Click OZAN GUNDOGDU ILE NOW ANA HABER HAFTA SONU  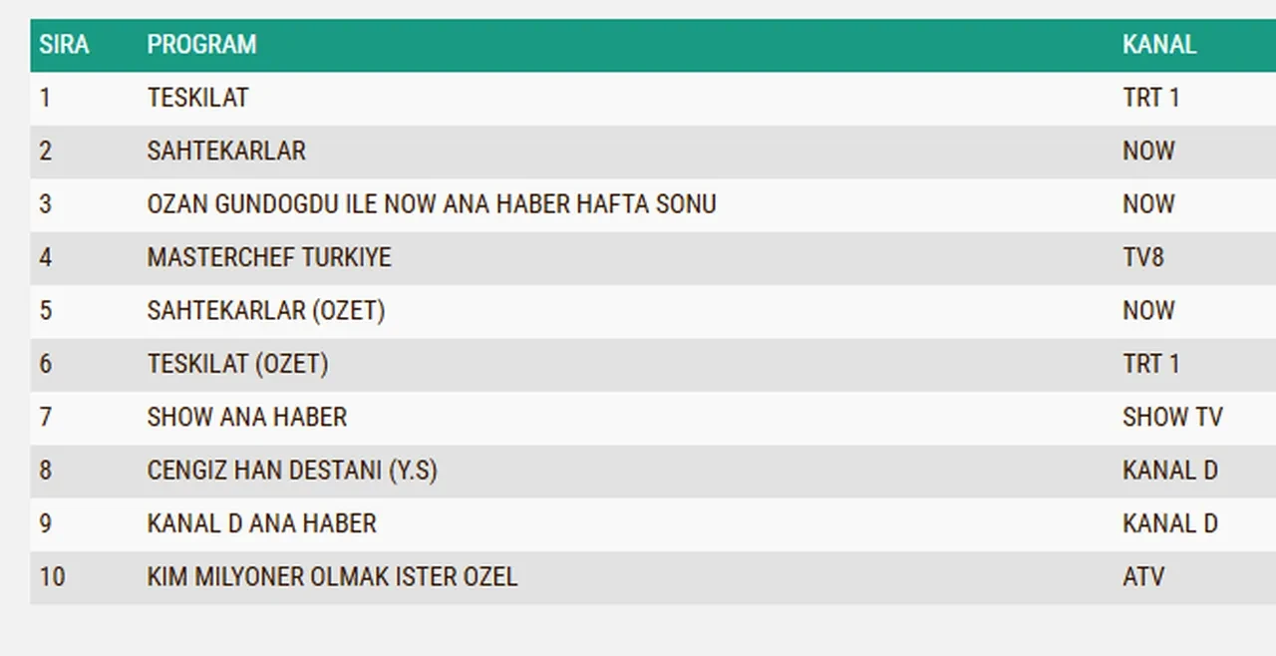coord(431,204)
